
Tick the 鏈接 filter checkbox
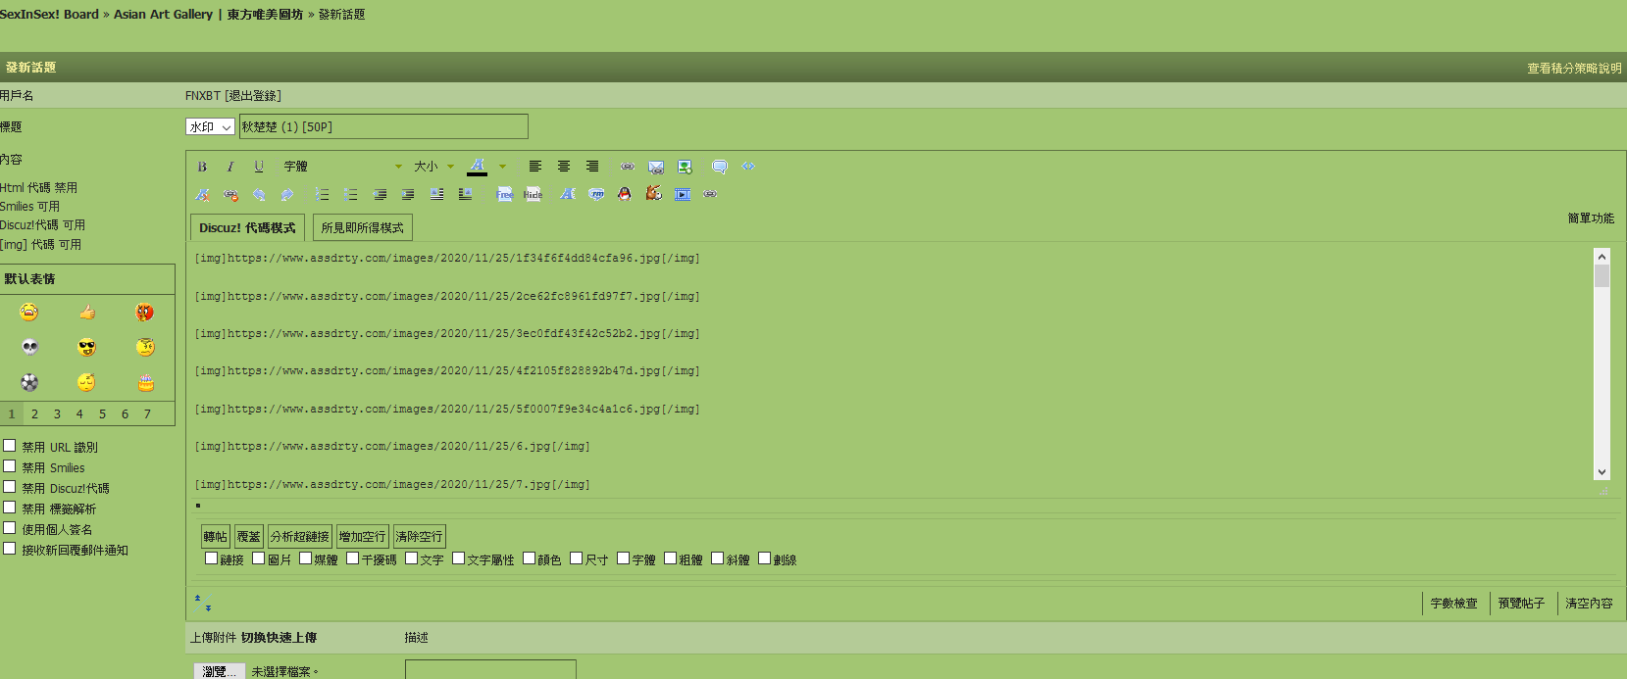pyautogui.click(x=211, y=558)
